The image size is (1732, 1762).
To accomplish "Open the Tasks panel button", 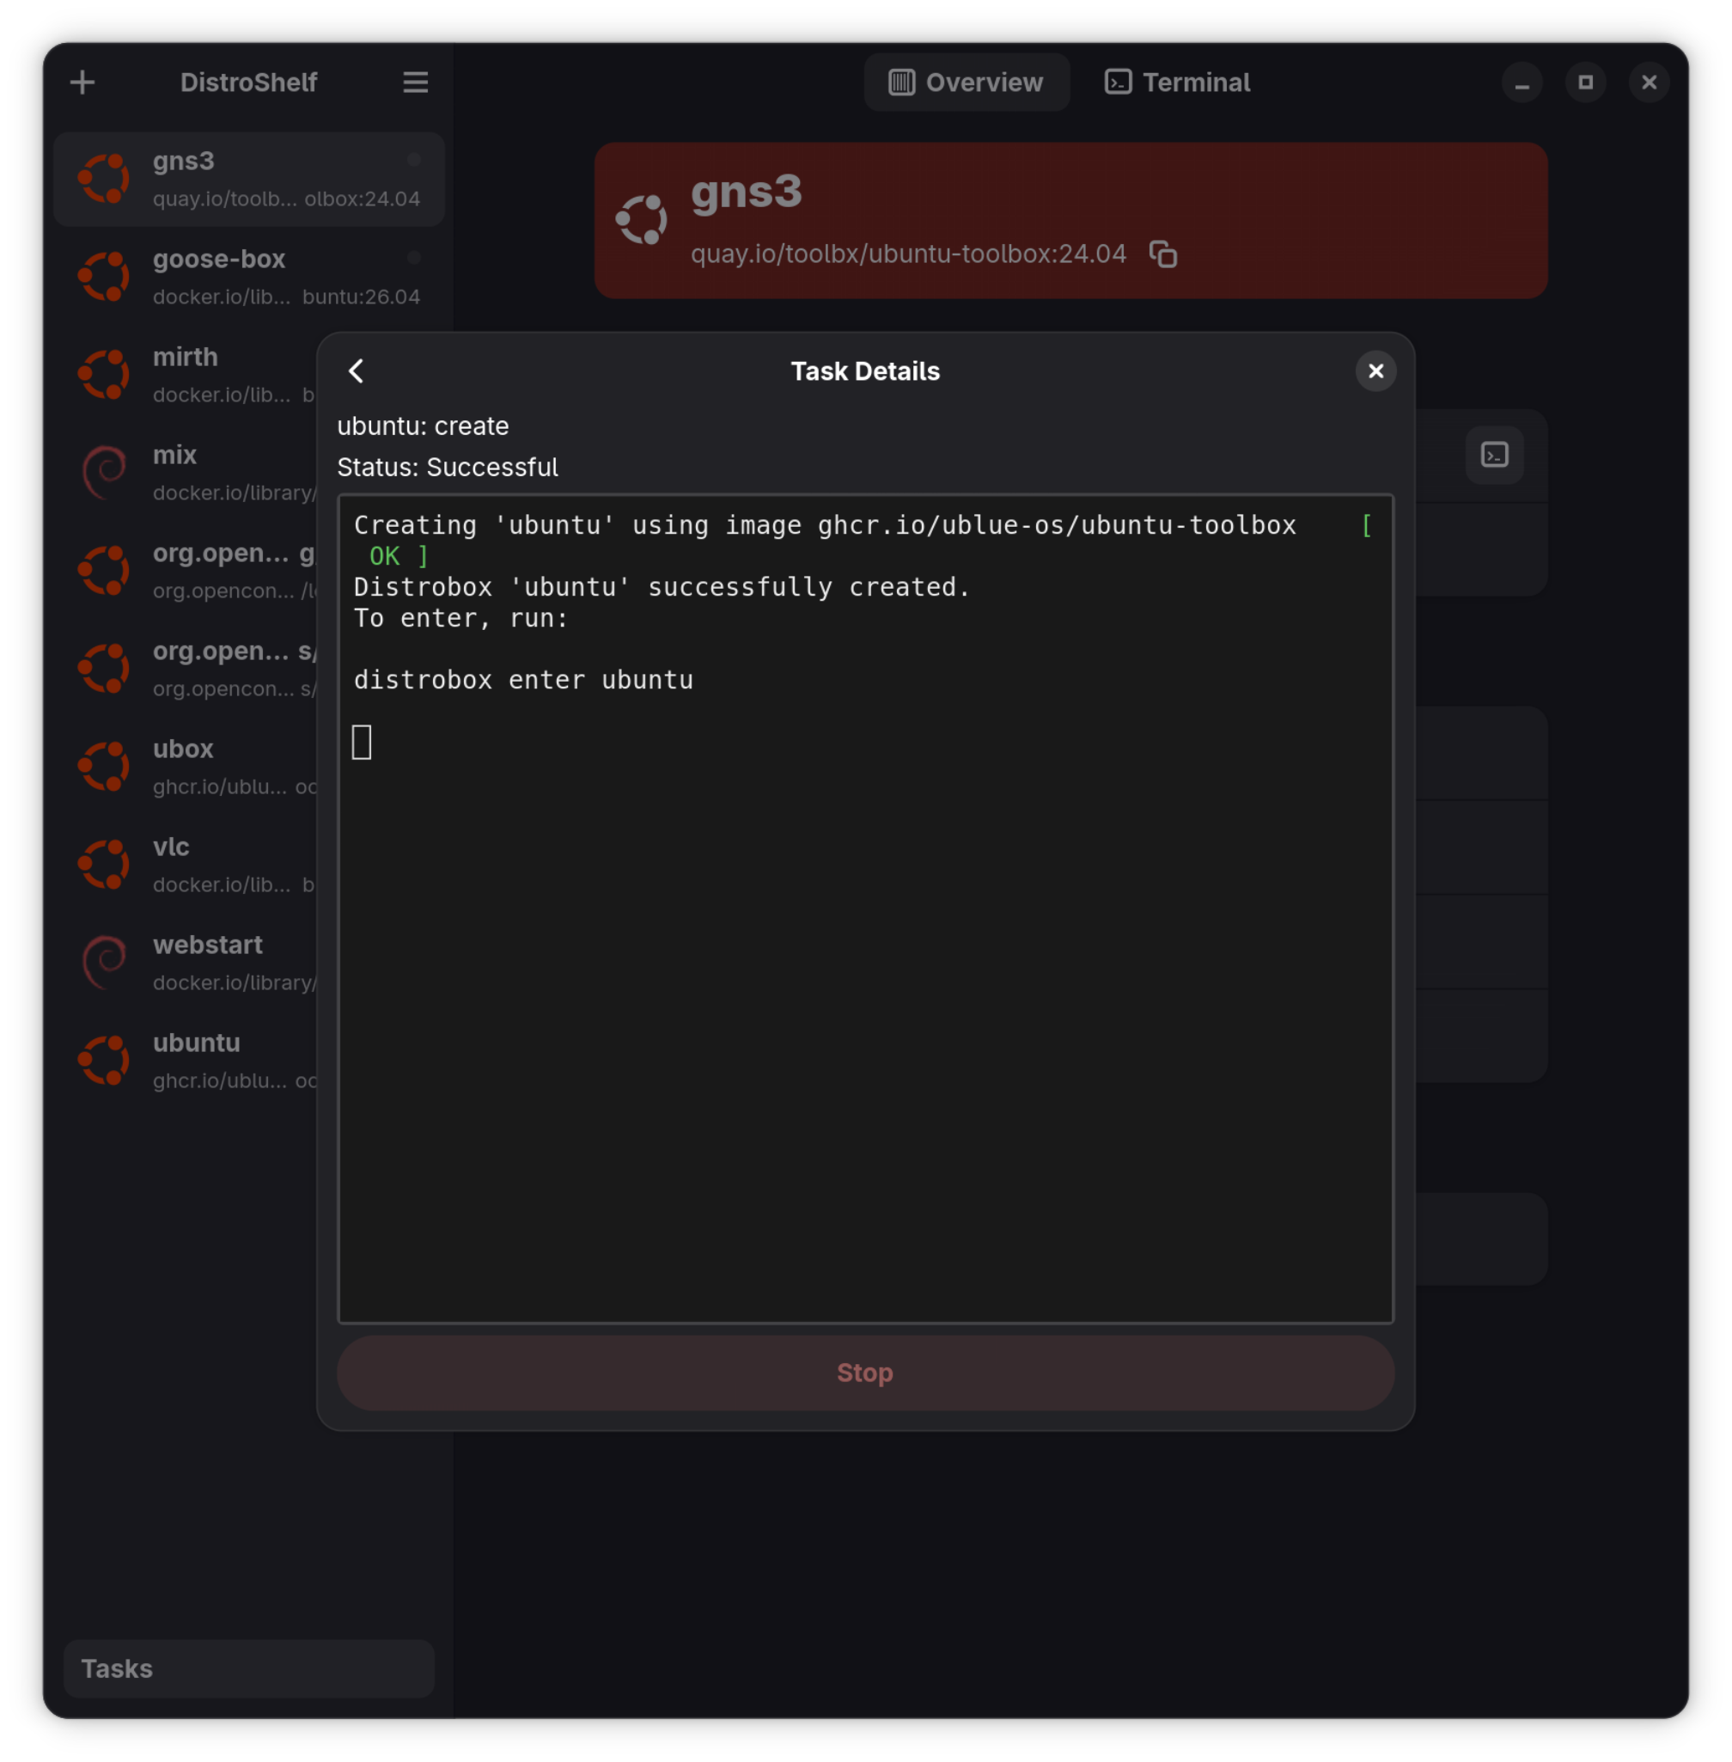I will coord(249,1668).
